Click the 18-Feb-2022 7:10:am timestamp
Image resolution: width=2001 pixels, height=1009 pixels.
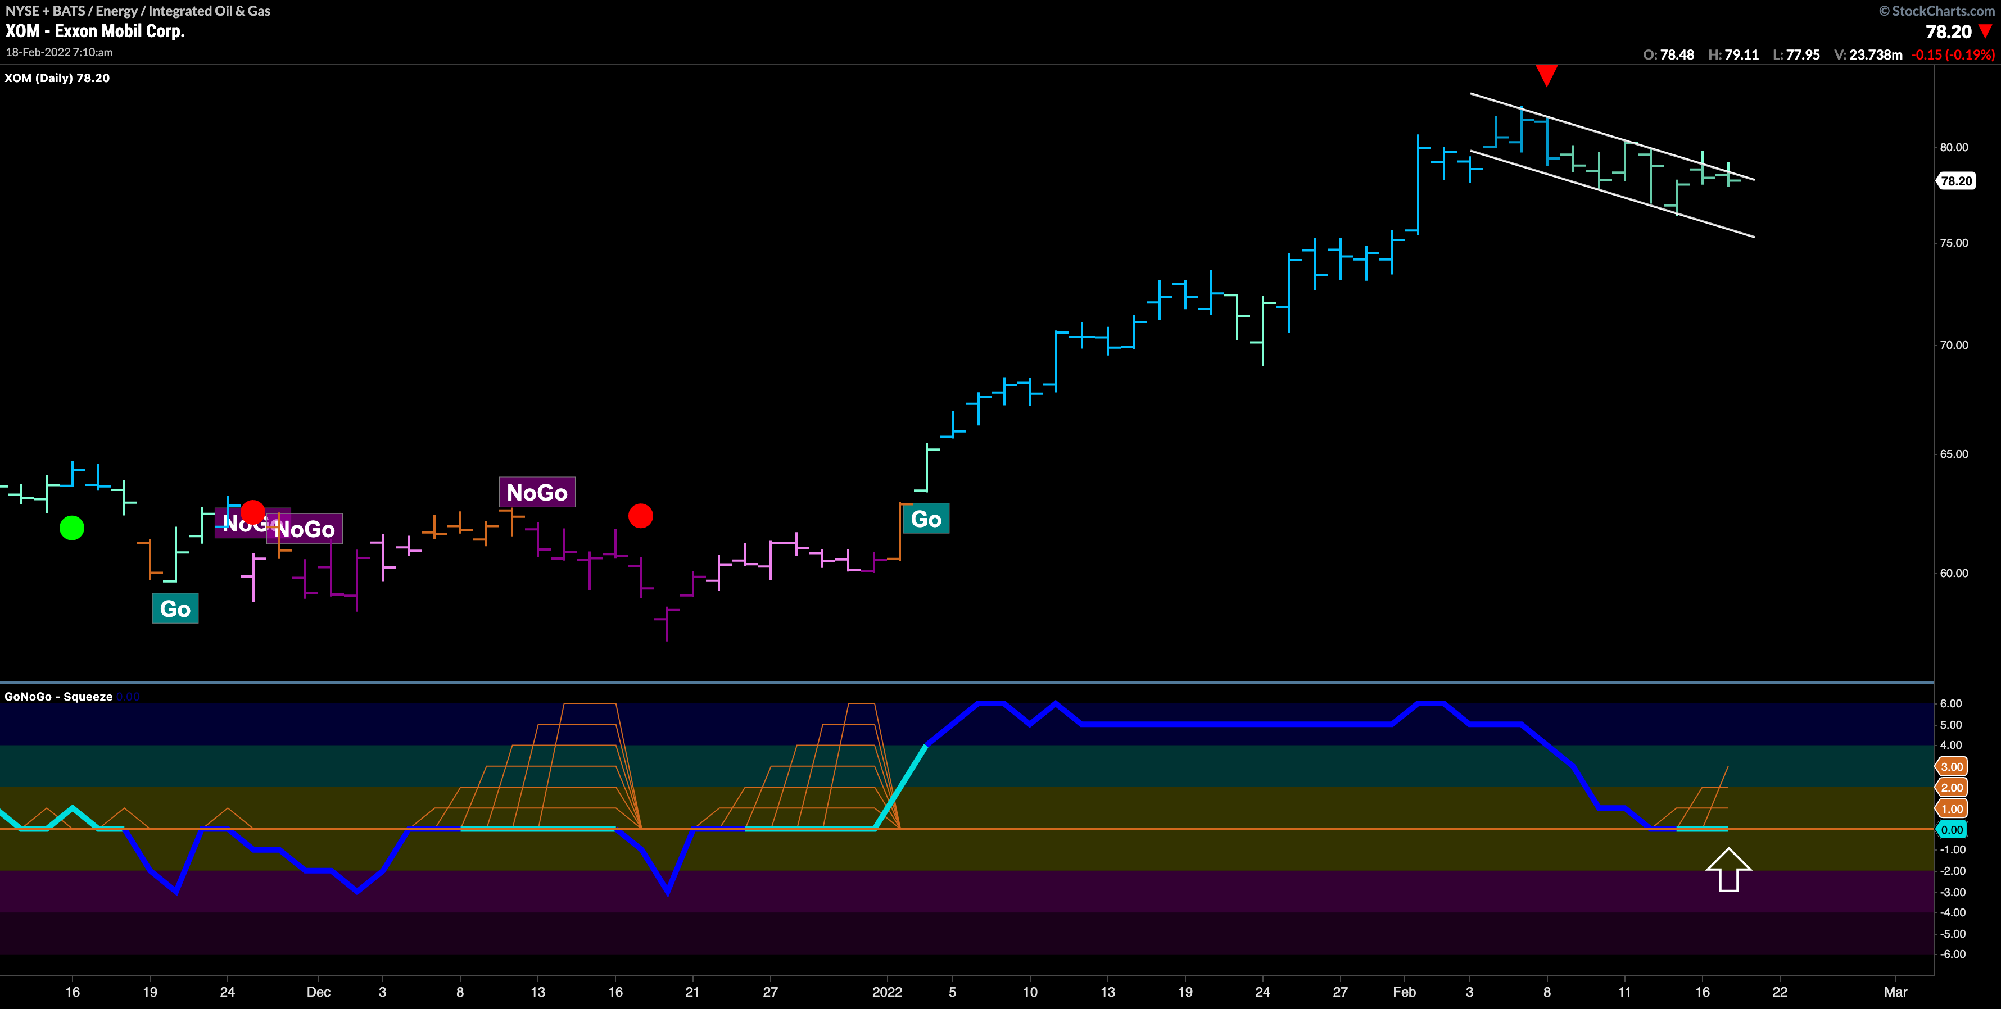[59, 52]
